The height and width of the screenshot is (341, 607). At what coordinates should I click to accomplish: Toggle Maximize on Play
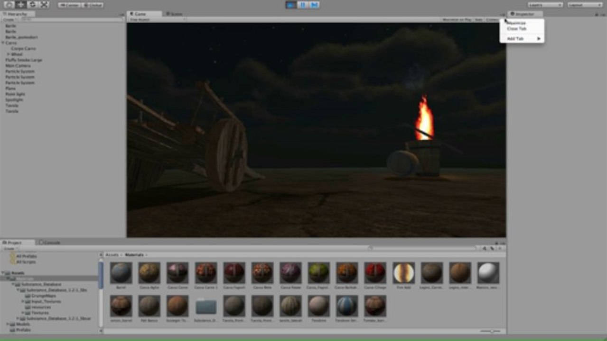coord(456,20)
